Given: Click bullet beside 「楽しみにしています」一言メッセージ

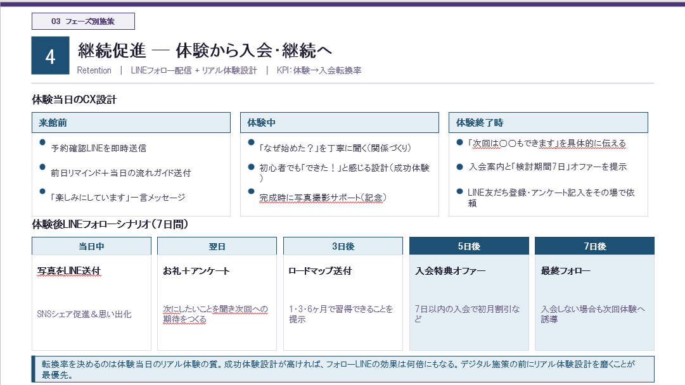Looking at the screenshot, I should click(41, 190).
